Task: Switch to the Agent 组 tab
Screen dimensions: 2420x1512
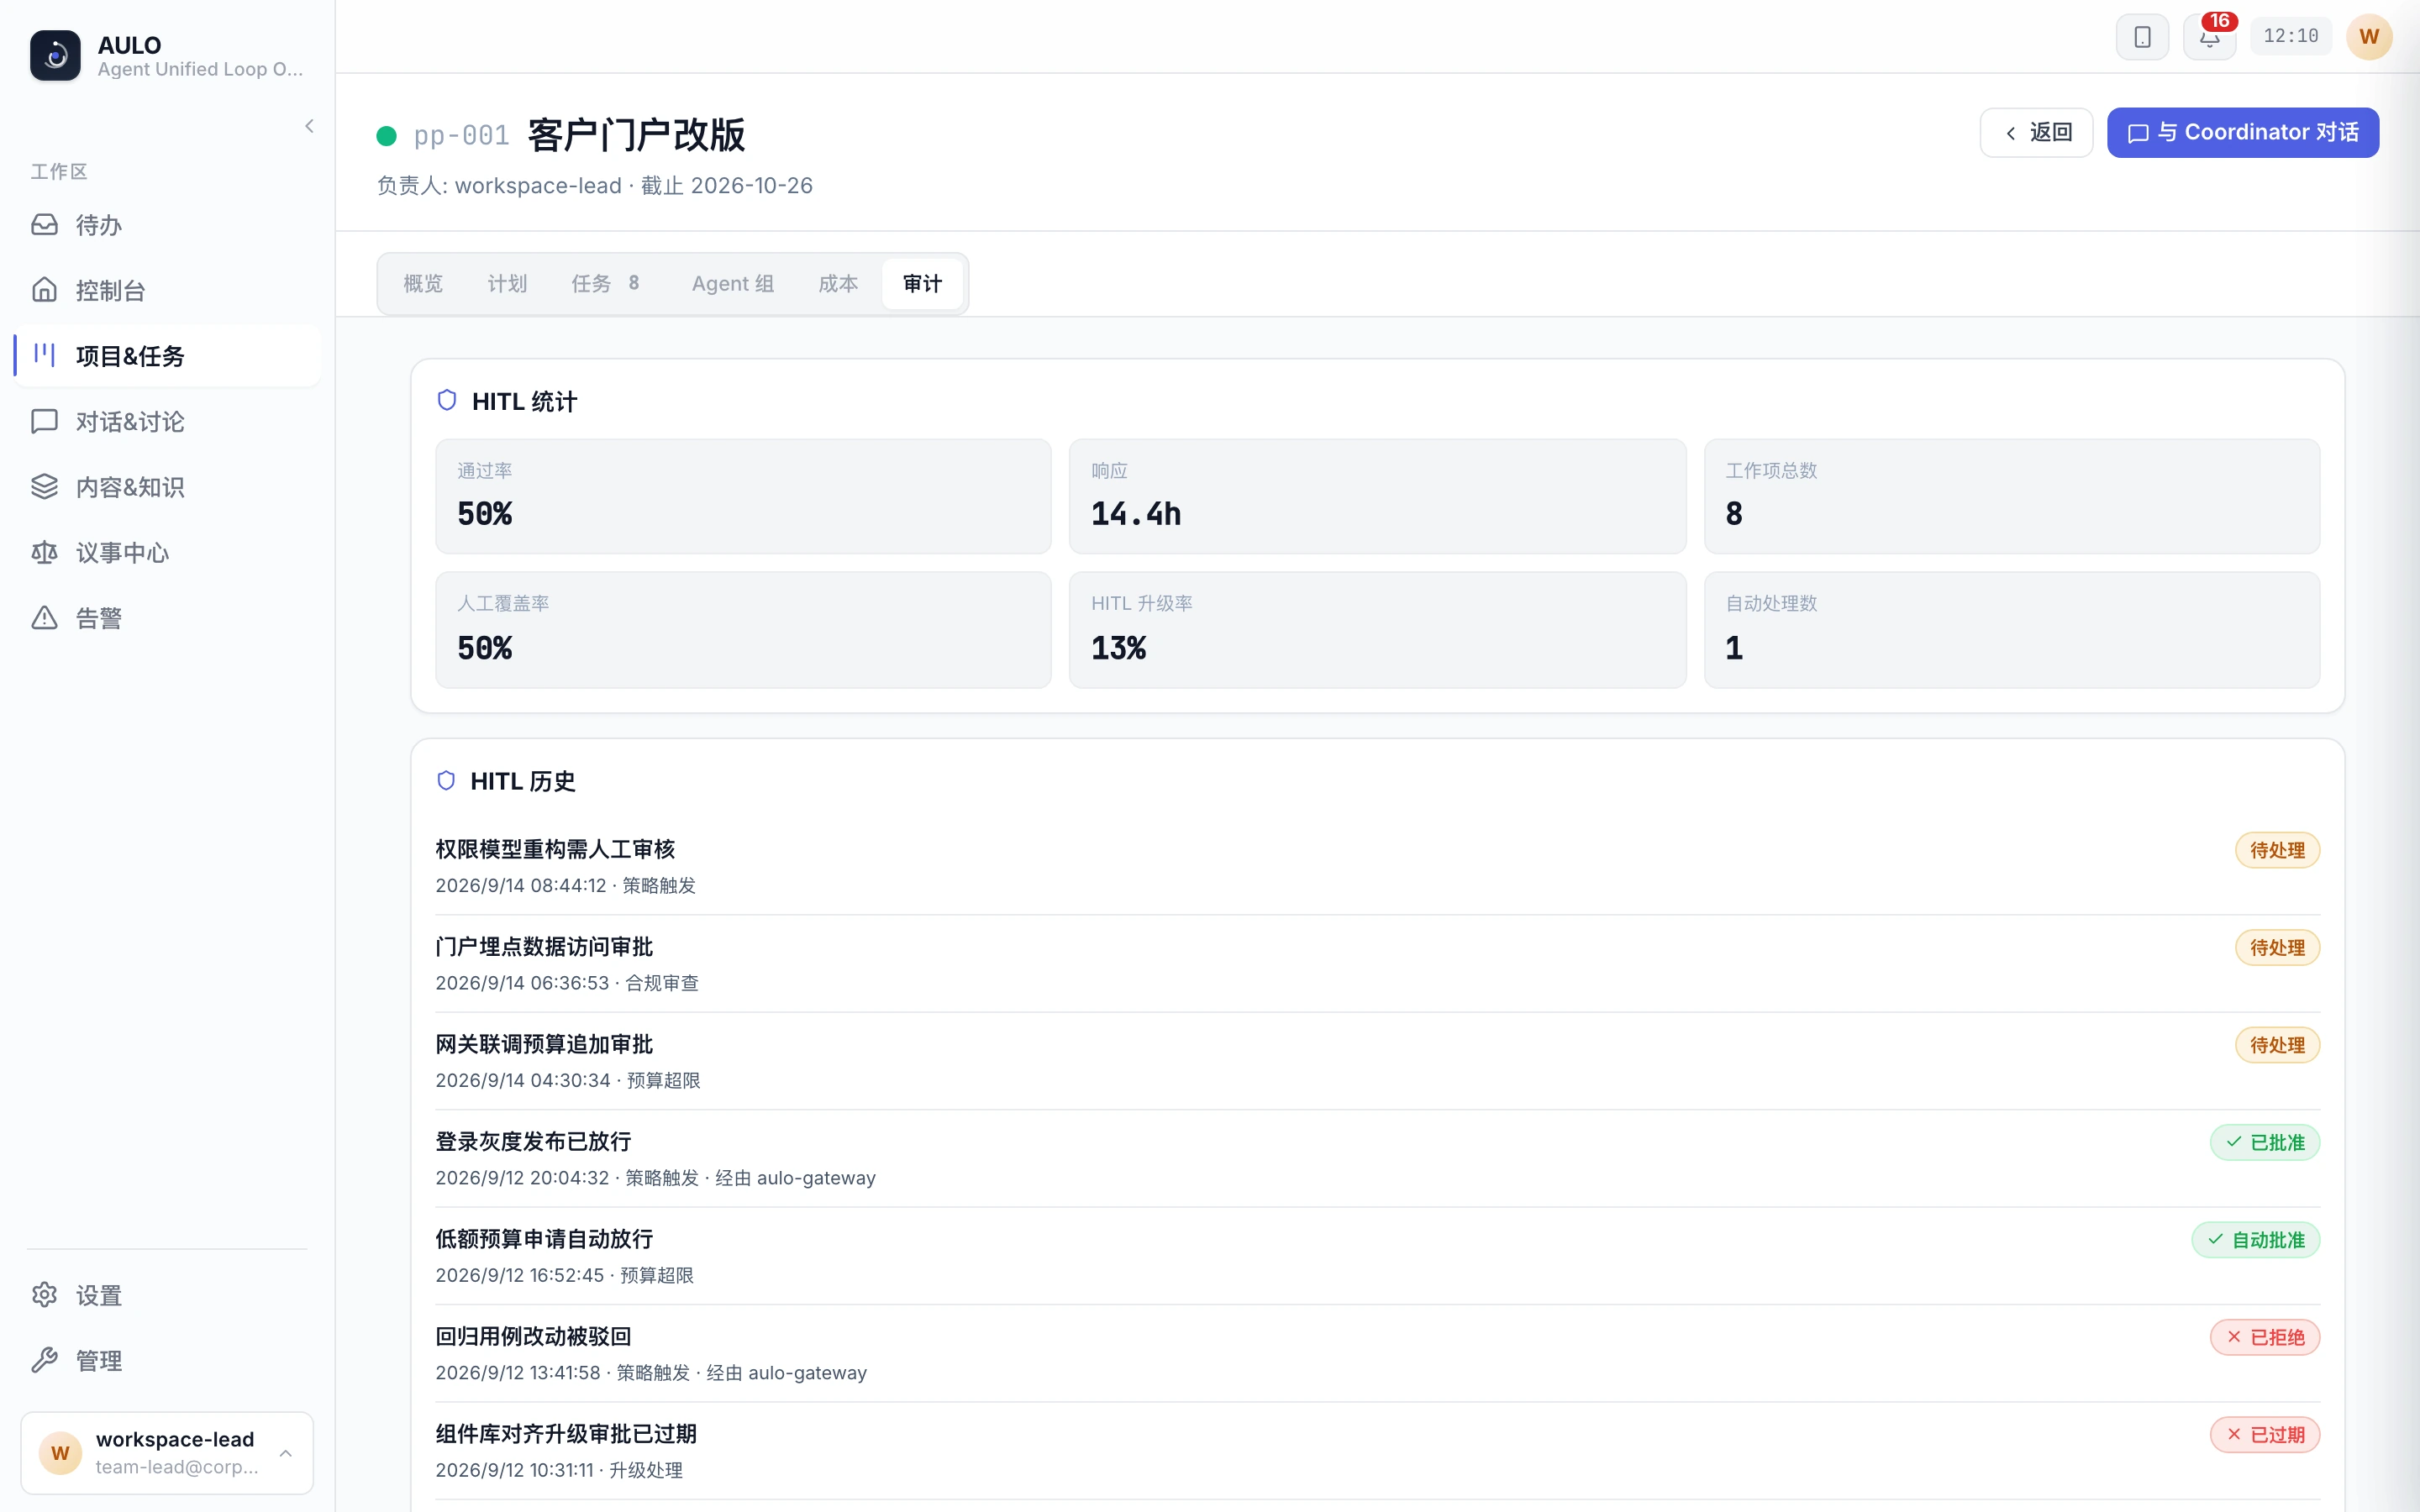Action: tap(733, 284)
